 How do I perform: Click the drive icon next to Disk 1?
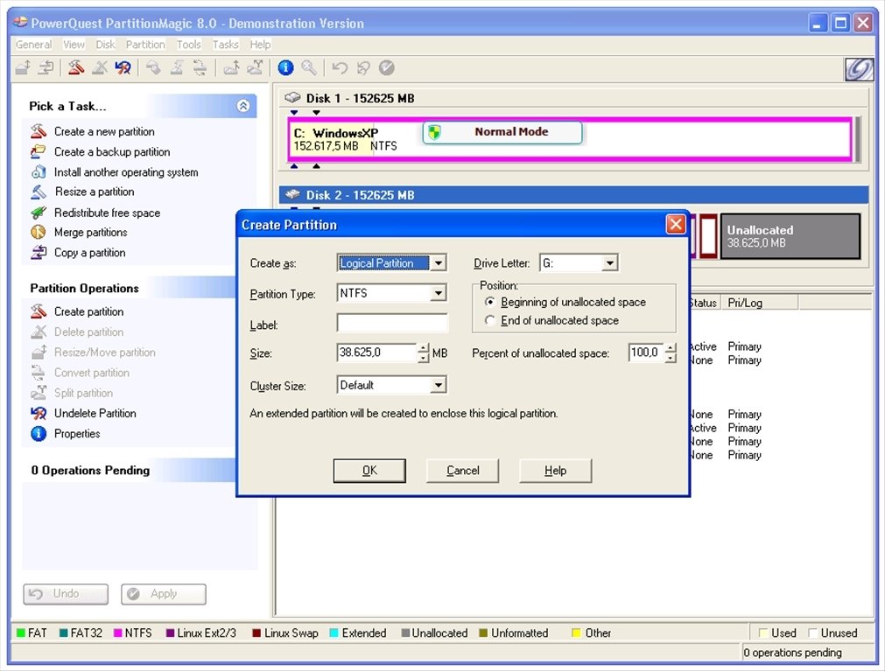(x=292, y=98)
